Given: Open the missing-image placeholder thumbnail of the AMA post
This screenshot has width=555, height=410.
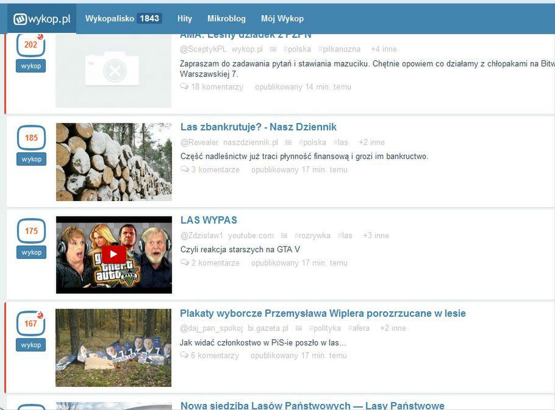Looking at the screenshot, I should tap(113, 71).
